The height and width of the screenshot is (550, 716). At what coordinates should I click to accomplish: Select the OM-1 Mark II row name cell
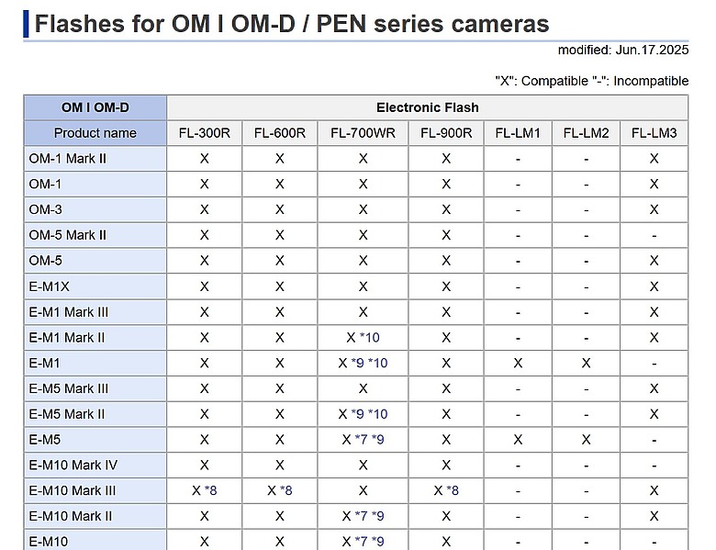pyautogui.click(x=95, y=159)
